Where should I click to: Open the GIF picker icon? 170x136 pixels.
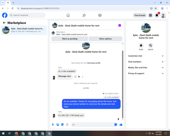(67, 125)
